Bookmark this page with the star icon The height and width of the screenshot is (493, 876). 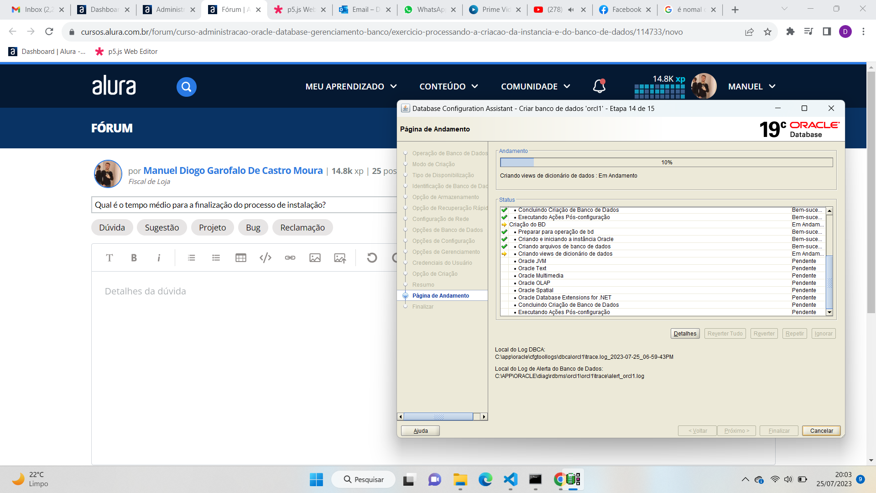[x=767, y=31]
